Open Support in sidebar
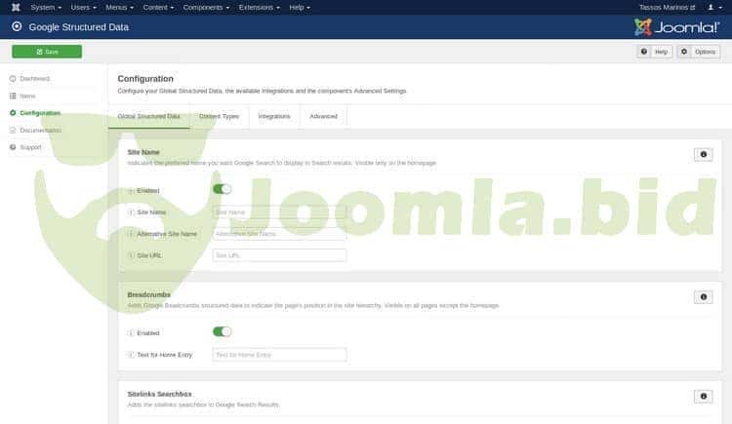The height and width of the screenshot is (424, 732). tap(30, 147)
